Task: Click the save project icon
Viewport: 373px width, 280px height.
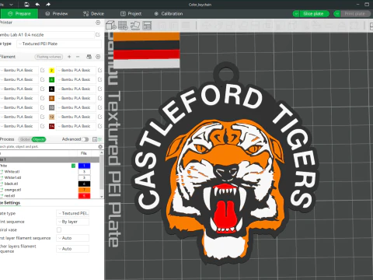Action: coord(26,5)
